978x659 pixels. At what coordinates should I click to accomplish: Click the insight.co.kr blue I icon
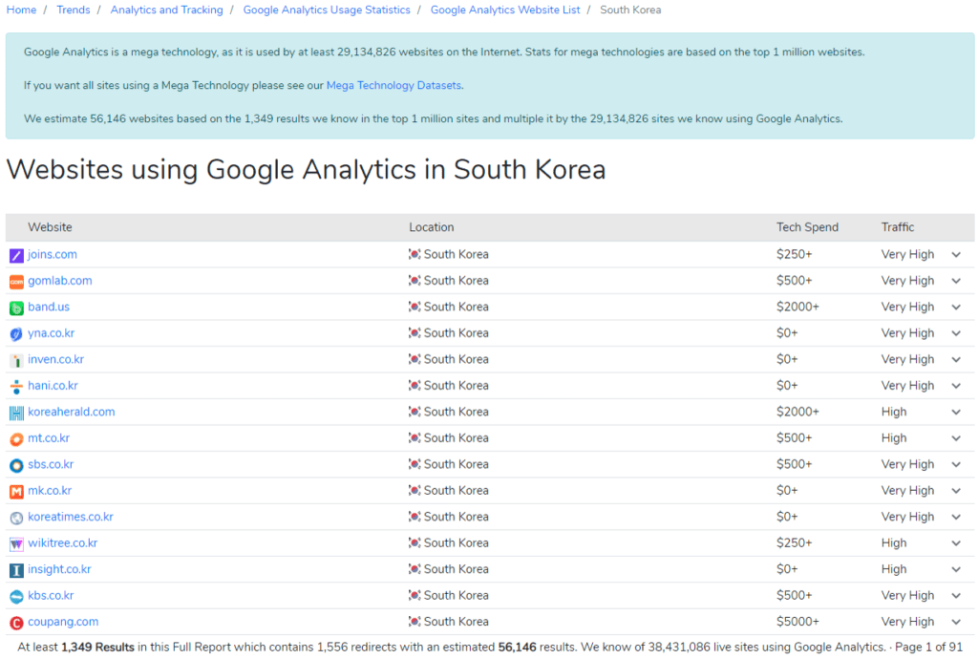click(16, 570)
